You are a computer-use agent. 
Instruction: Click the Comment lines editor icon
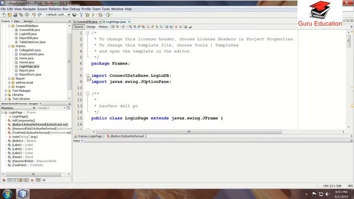tap(186, 27)
